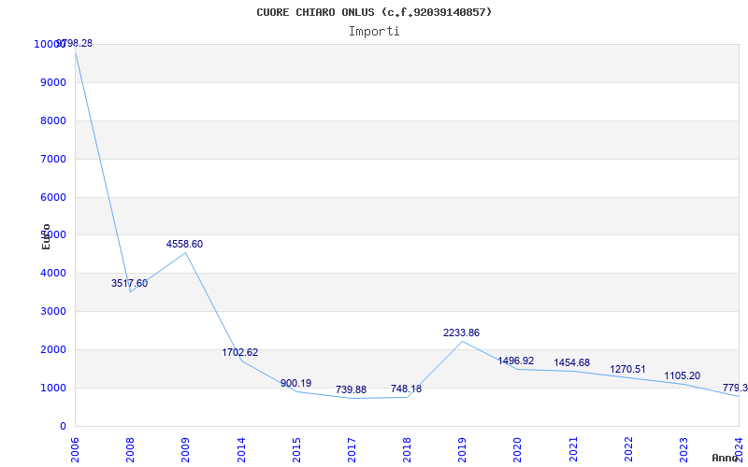Click the 3000 y-axis tick label
748x467 pixels.
[53, 311]
